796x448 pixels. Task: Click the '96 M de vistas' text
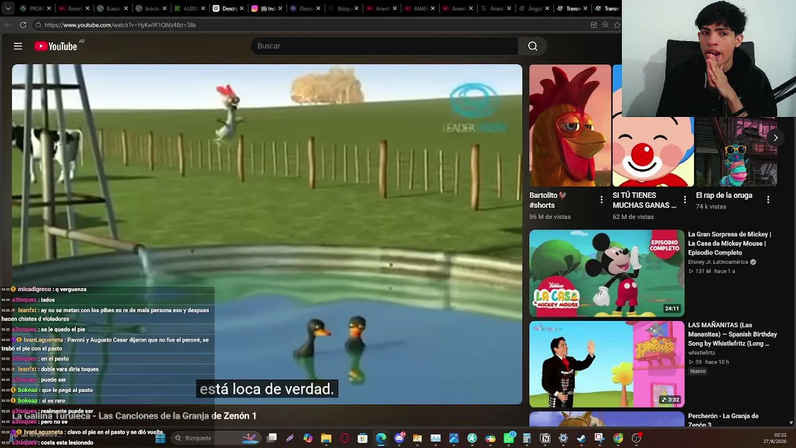click(550, 217)
